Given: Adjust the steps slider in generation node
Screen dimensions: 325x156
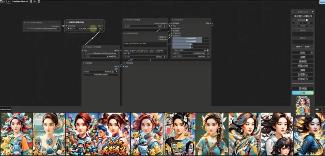Looking at the screenshot, I should click(x=191, y=44).
